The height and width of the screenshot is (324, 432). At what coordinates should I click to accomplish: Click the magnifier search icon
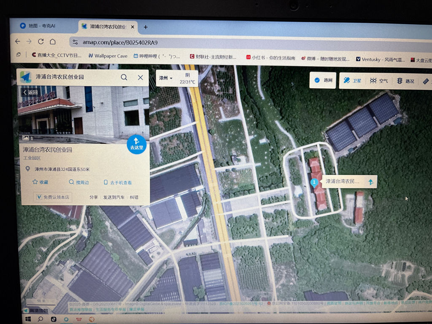click(124, 77)
